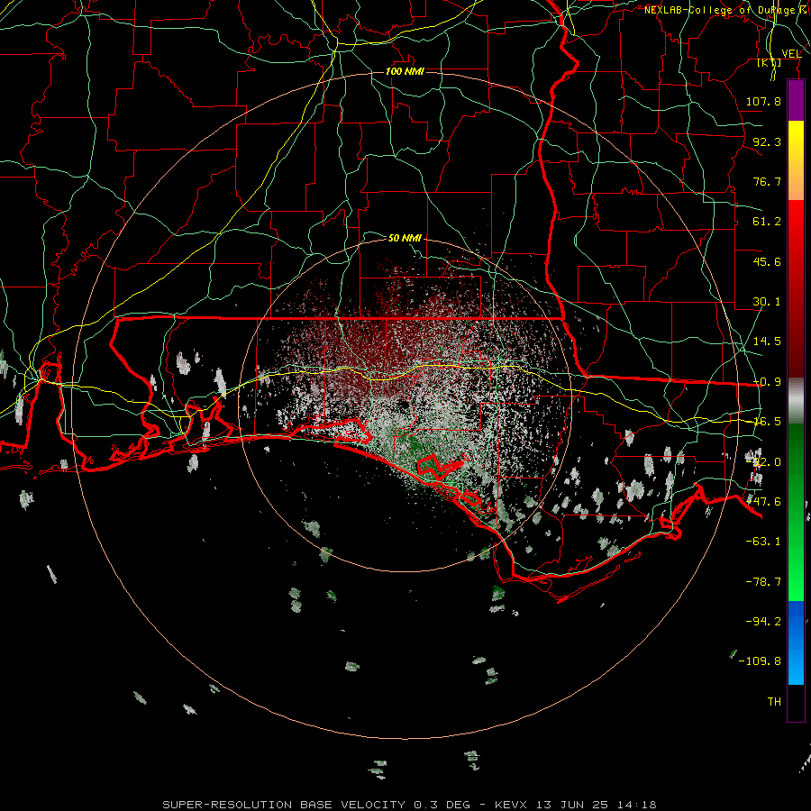
Task: Click the -63.1 velocity scale value
Action: tap(763, 542)
